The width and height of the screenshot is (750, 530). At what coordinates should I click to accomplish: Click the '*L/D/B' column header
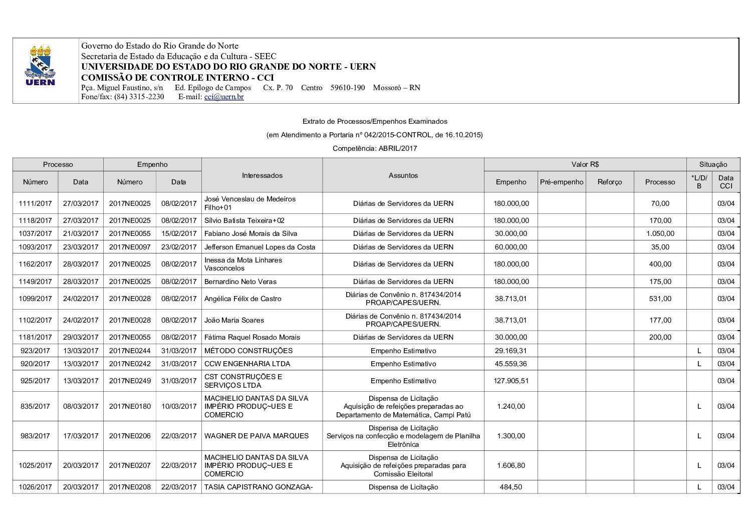(x=699, y=182)
